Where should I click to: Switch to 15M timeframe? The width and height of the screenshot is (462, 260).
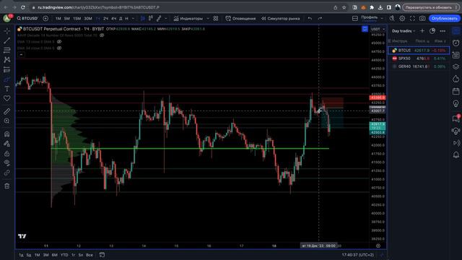pyautogui.click(x=77, y=18)
